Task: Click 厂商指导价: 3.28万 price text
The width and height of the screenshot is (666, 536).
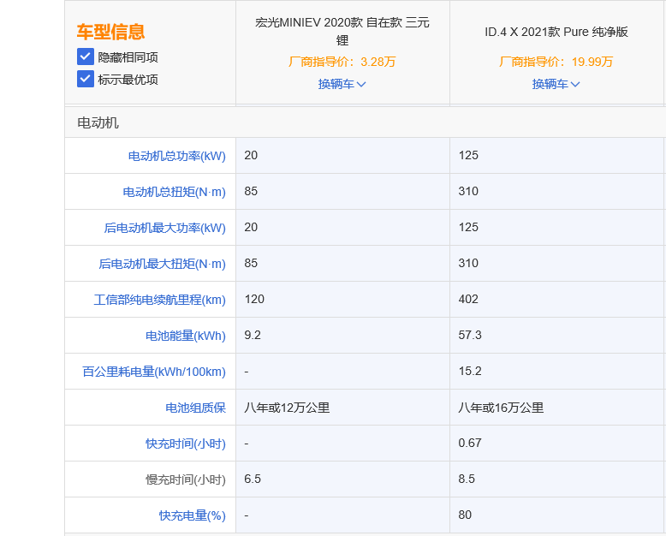Action: pyautogui.click(x=342, y=62)
